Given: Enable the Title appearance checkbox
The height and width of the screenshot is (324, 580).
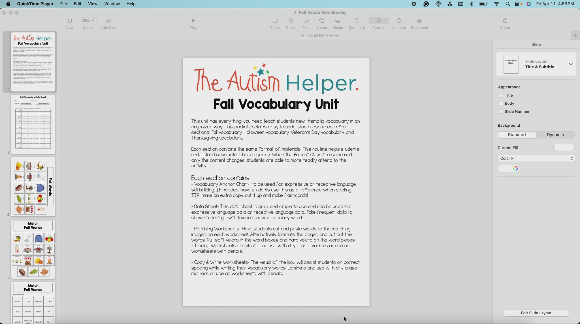Looking at the screenshot, I should point(500,95).
